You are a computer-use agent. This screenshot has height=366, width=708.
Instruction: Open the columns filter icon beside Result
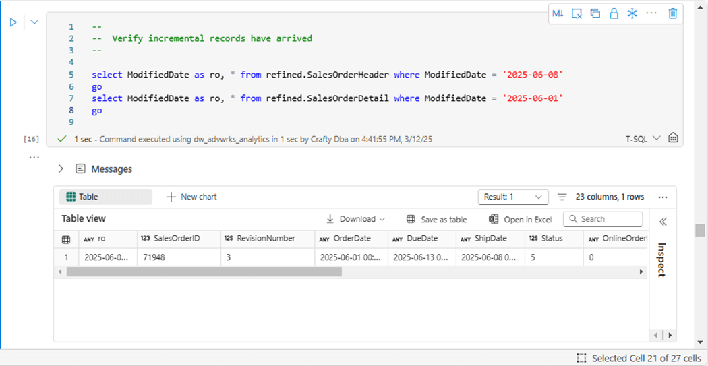tap(562, 197)
